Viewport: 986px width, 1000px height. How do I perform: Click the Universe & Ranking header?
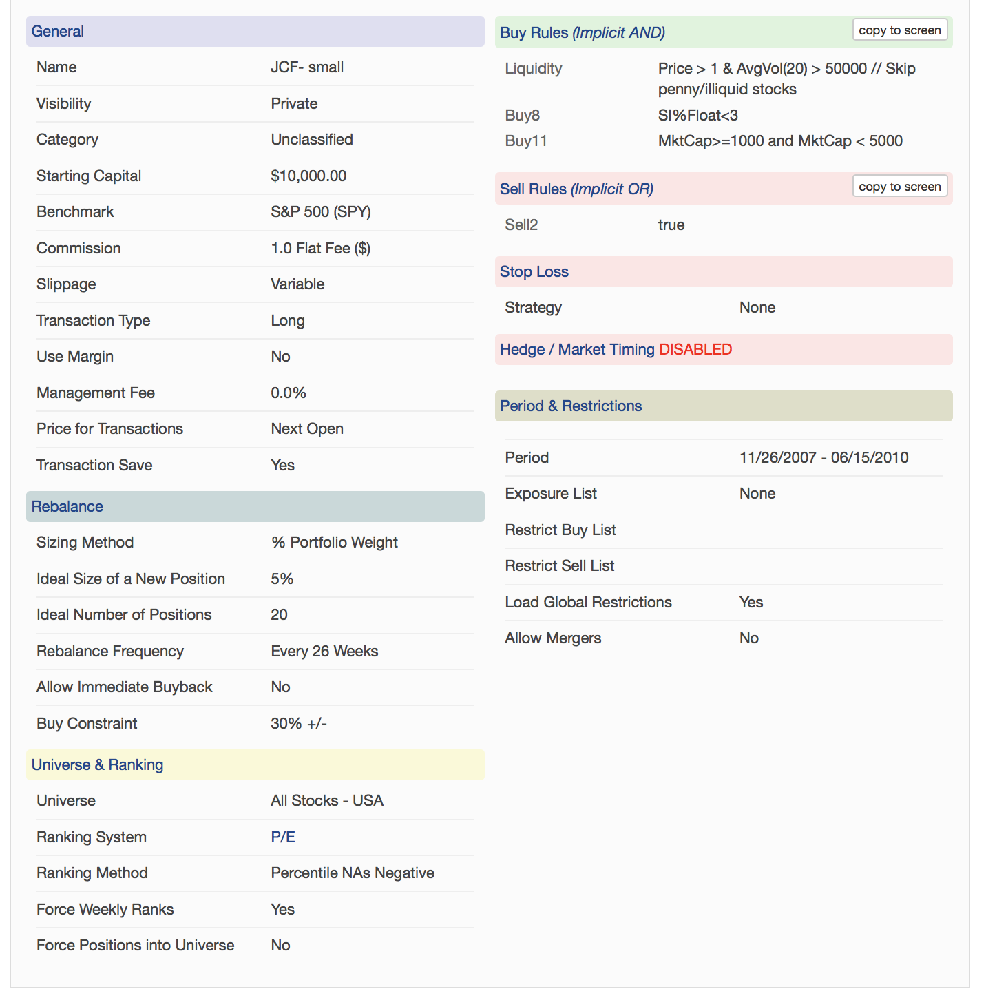(x=97, y=765)
